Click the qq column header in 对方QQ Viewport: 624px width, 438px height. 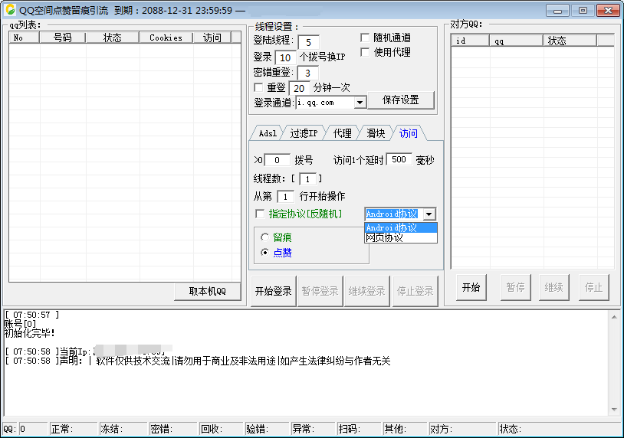517,41
